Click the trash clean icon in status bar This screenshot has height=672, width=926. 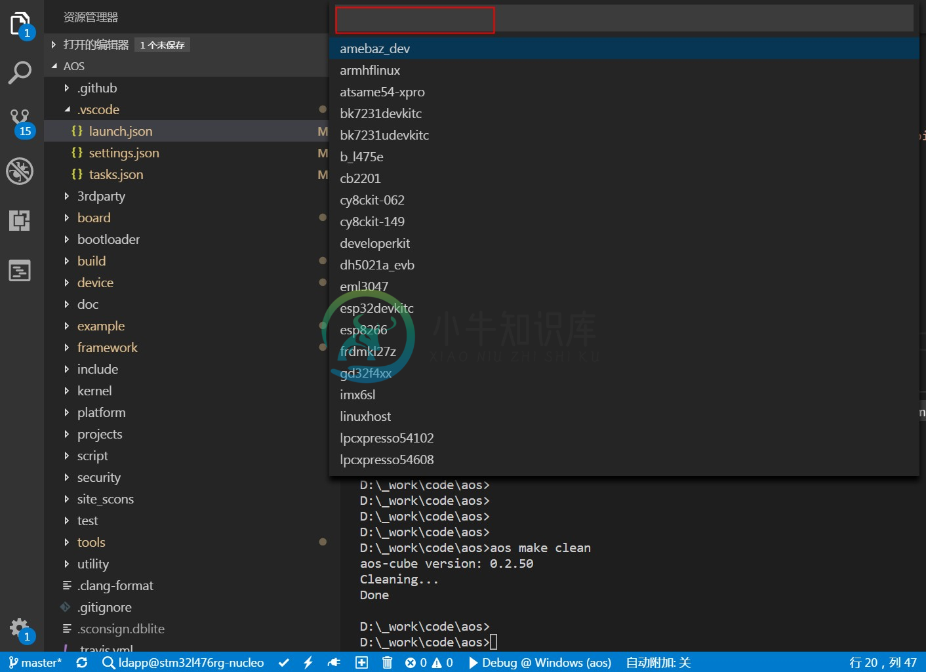point(387,663)
